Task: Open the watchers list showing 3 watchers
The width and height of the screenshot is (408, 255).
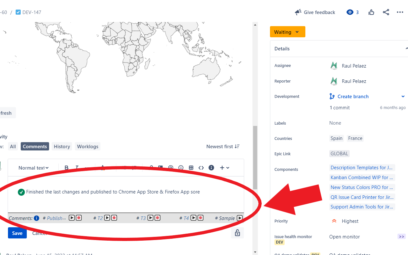Action: click(x=353, y=12)
